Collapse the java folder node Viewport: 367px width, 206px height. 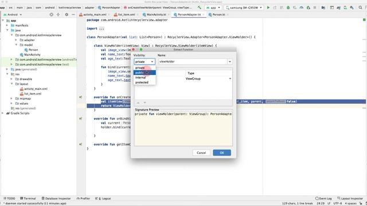(7, 30)
